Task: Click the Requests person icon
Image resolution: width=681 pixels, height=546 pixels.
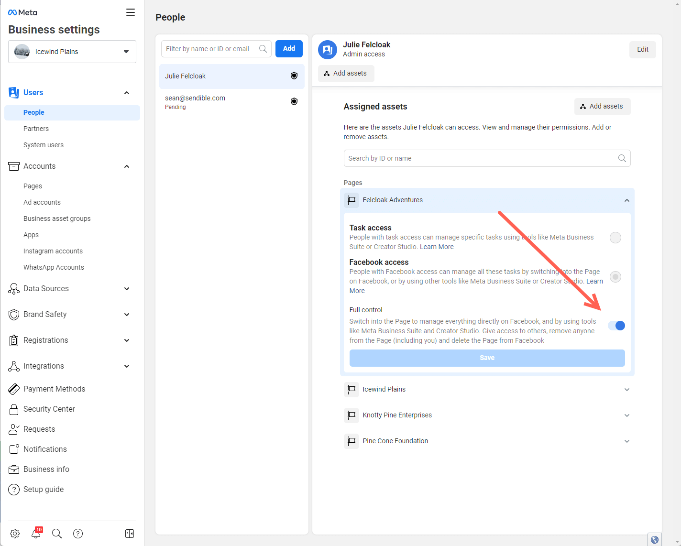Action: pos(14,429)
